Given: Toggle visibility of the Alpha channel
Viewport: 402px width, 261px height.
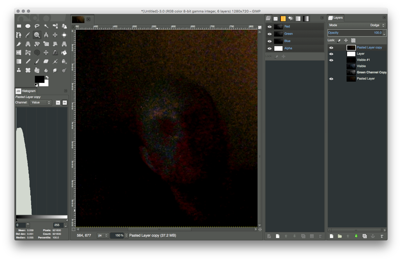Looking at the screenshot, I should (x=270, y=48).
